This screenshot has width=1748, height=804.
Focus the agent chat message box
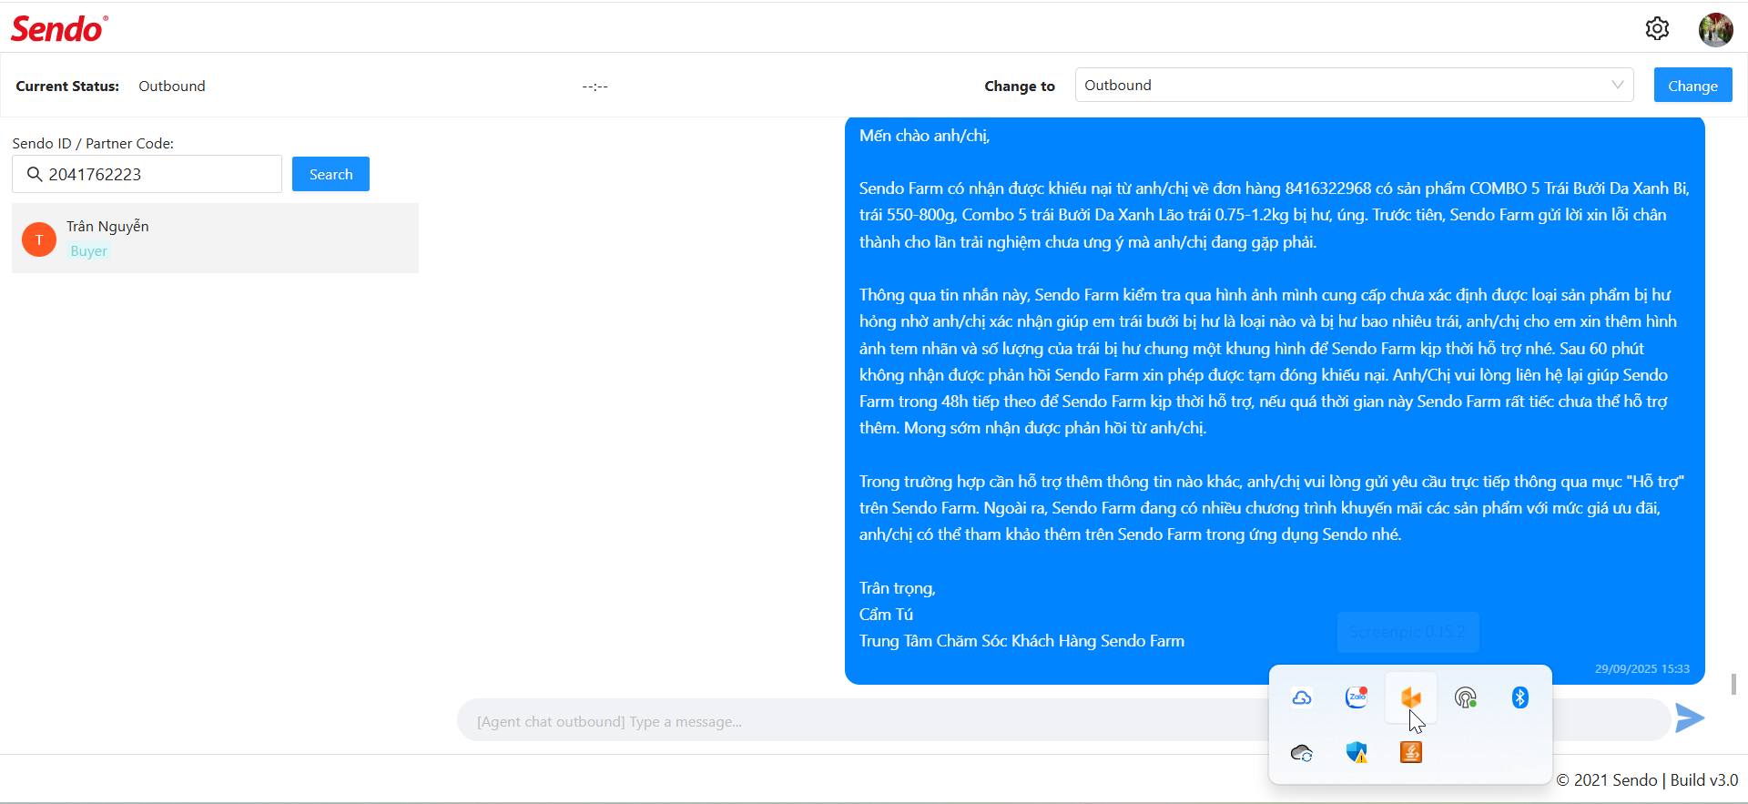[1063, 720]
